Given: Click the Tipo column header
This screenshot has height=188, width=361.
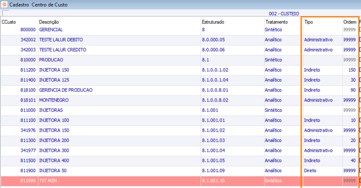Looking at the screenshot, I should coord(309,22).
